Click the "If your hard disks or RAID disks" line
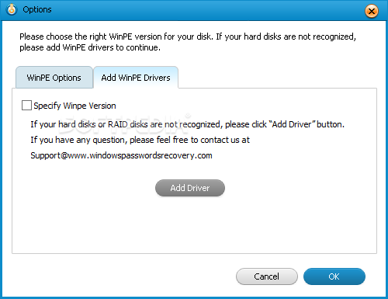 [x=187, y=124]
